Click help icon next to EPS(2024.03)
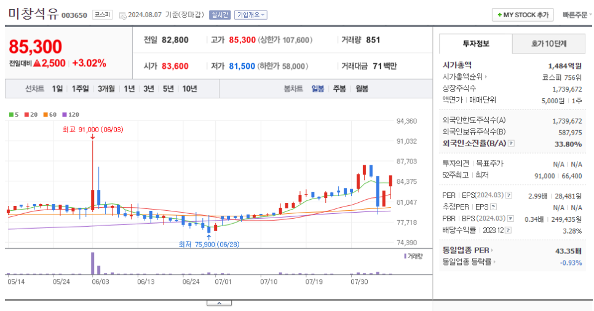 point(509,195)
